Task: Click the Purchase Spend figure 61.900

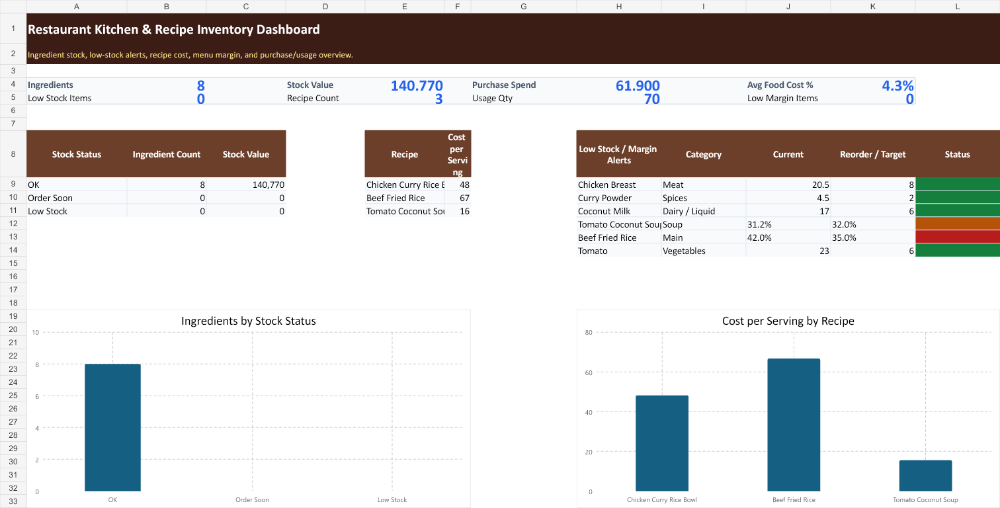Action: tap(638, 85)
